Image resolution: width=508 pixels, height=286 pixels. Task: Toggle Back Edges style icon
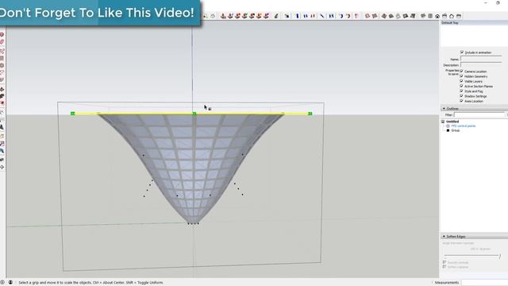375,16
